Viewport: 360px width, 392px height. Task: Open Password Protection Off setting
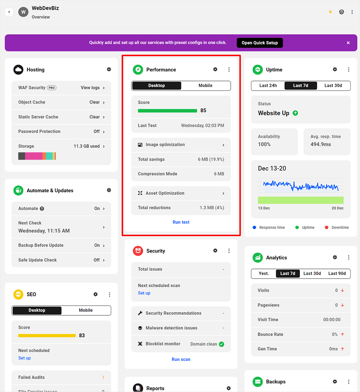61,131
